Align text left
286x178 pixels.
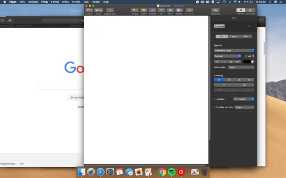point(219,80)
